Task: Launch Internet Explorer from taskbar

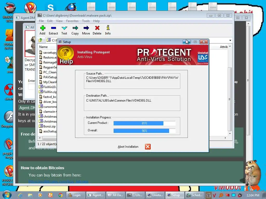Action: (x=20, y=195)
